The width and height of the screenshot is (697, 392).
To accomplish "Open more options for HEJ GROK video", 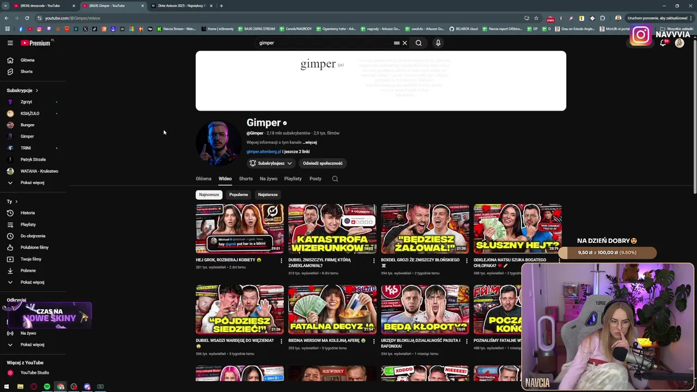I will coord(281,261).
